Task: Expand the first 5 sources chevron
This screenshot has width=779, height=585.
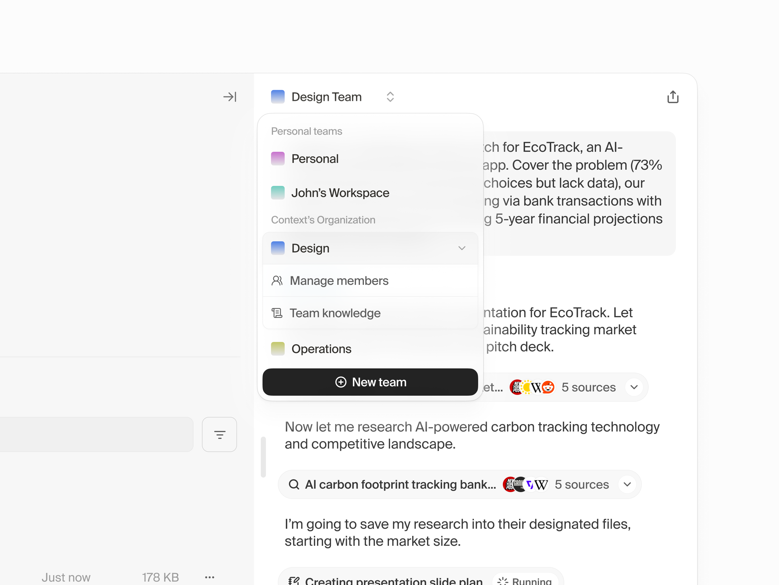Action: [634, 387]
